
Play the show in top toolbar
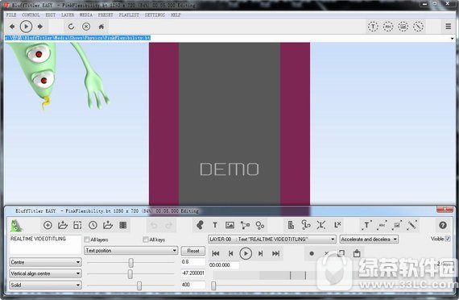(x=26, y=27)
